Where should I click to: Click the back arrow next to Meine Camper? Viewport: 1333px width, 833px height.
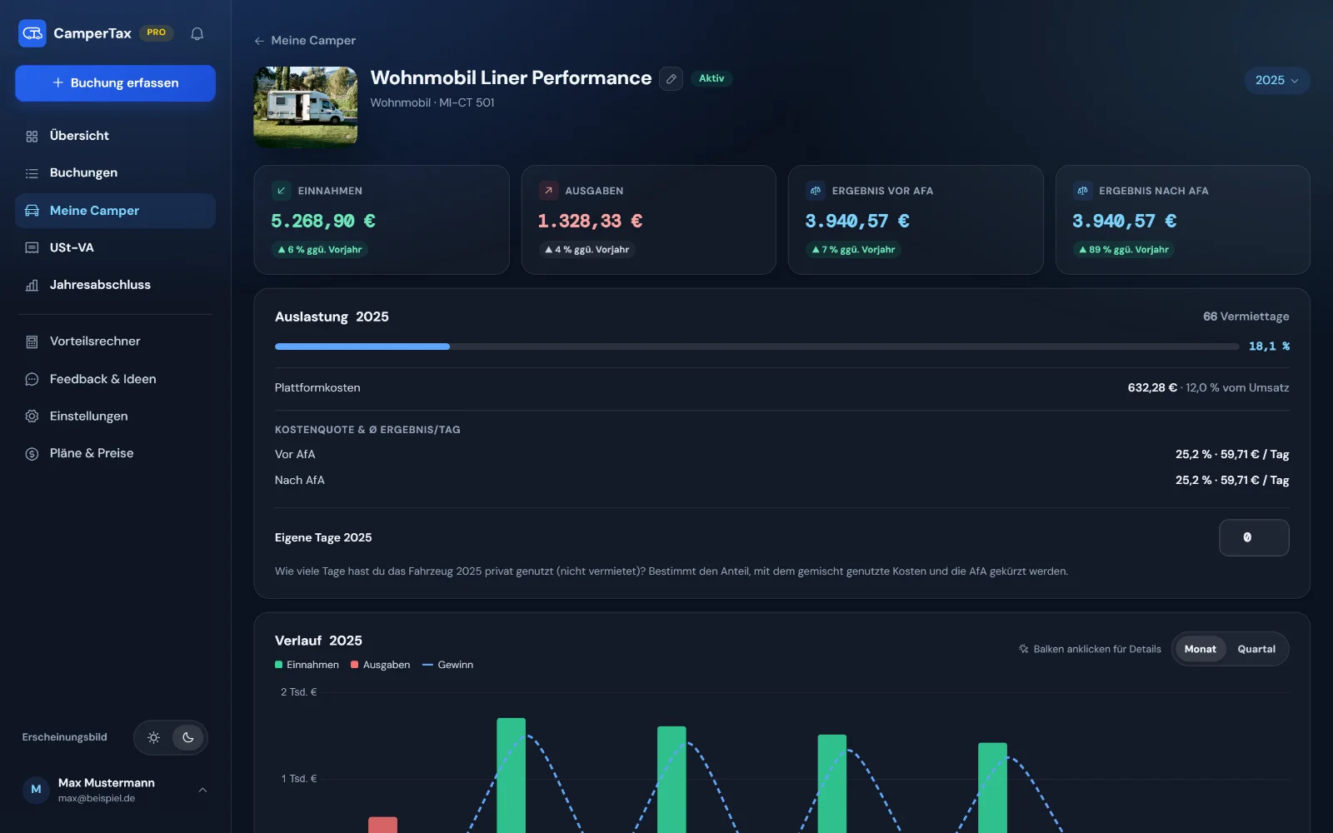(x=260, y=41)
